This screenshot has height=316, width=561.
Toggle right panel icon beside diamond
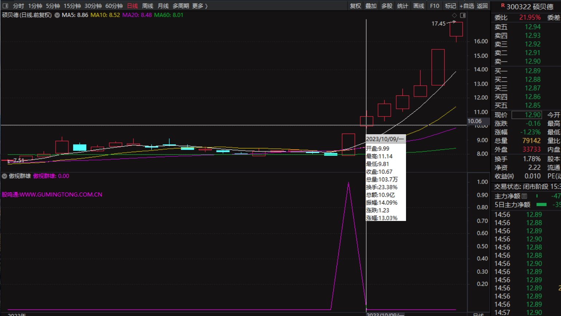tap(463, 15)
